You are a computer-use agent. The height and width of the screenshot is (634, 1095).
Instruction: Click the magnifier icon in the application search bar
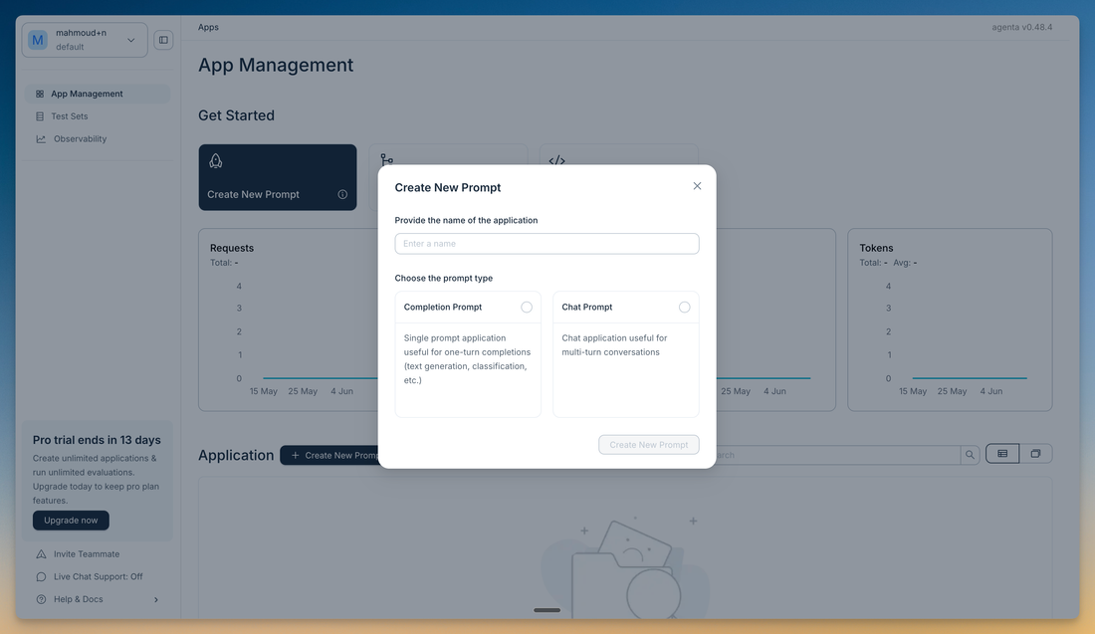[970, 453]
